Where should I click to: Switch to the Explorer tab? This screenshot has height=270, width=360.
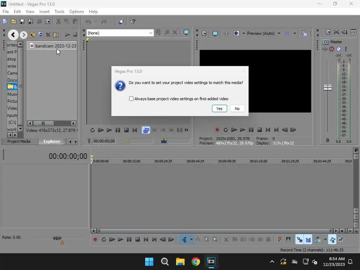[52, 141]
